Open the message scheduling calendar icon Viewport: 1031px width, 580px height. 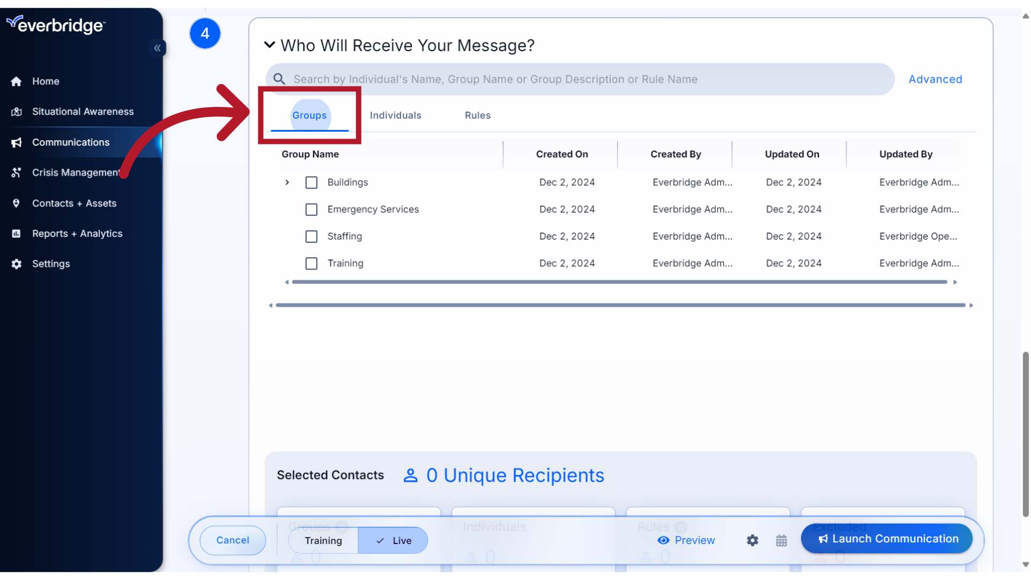pyautogui.click(x=781, y=540)
